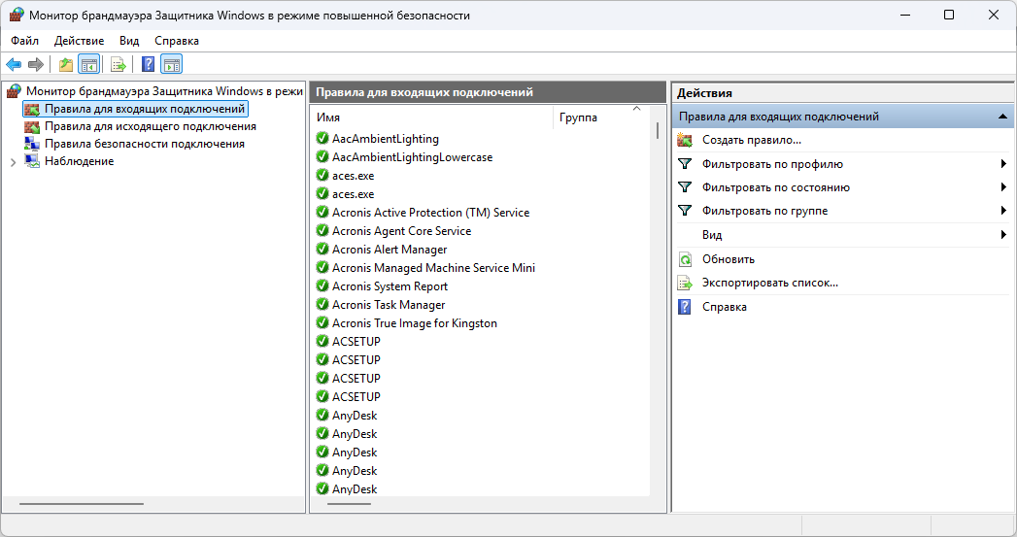Viewport: 1017px width, 537px height.
Task: Collapse the Правила для входящих подключений actions section
Action: coord(1002,117)
